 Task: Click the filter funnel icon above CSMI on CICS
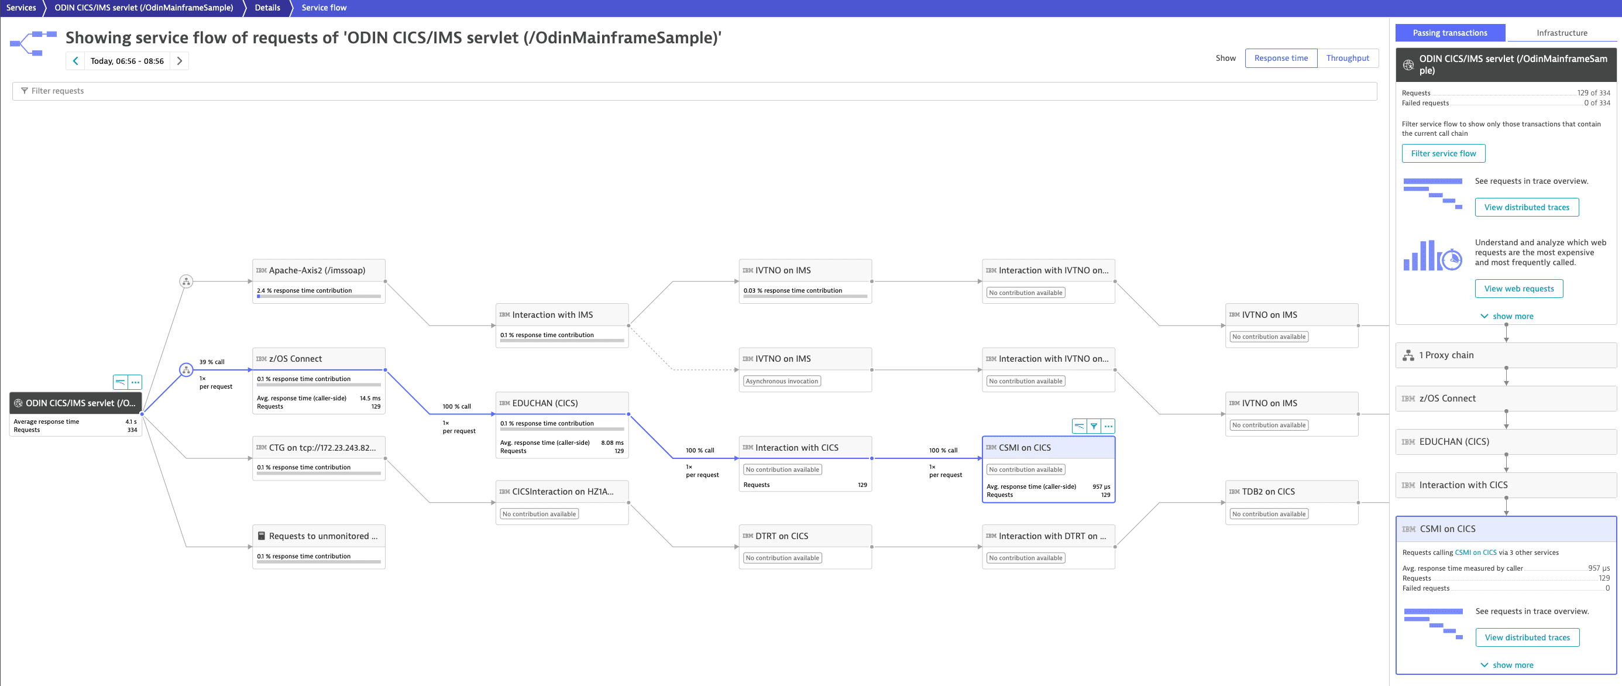pos(1094,427)
